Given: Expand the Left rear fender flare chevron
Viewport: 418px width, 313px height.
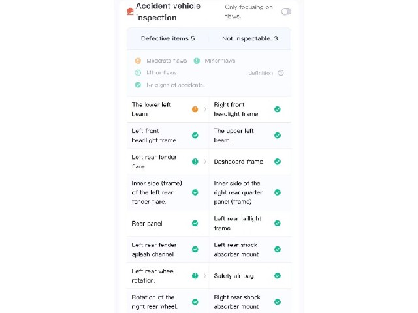Looking at the screenshot, I should click(204, 162).
